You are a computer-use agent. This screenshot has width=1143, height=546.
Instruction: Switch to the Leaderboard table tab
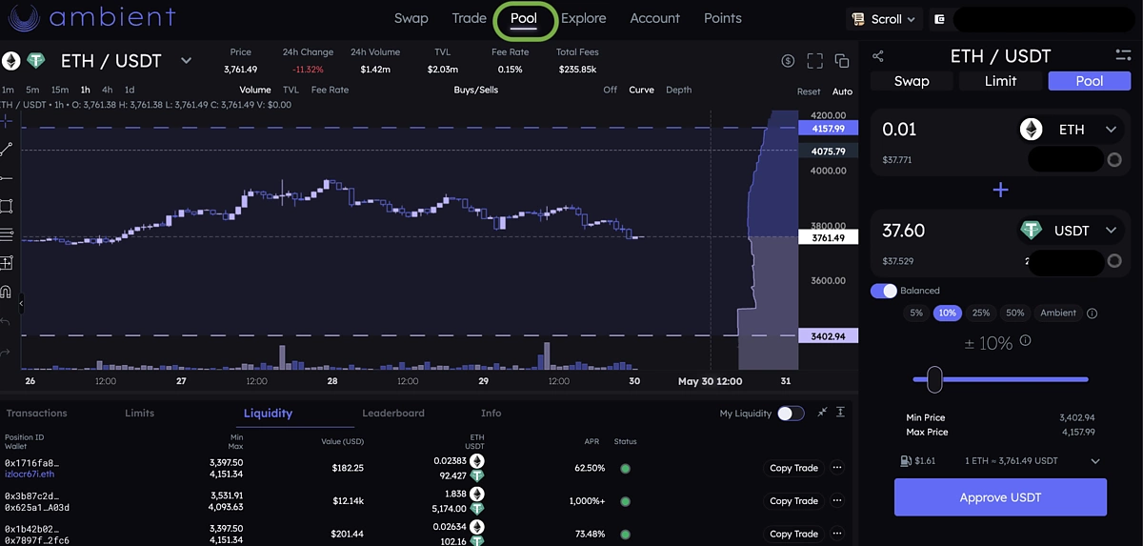pyautogui.click(x=393, y=414)
